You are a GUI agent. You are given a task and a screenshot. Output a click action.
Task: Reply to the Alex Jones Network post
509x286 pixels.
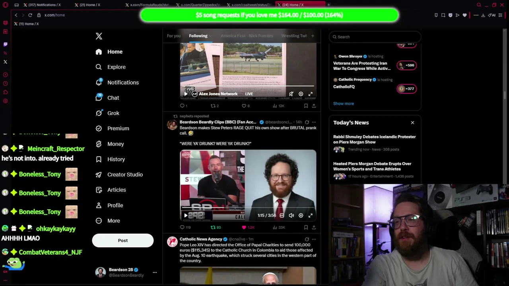coord(183,106)
